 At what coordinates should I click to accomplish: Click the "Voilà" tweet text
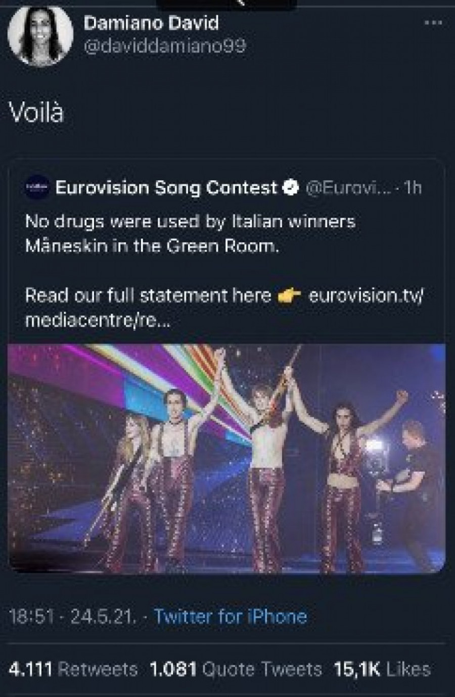37,113
